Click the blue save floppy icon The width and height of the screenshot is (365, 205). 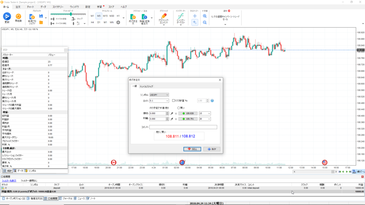click(x=41, y=16)
